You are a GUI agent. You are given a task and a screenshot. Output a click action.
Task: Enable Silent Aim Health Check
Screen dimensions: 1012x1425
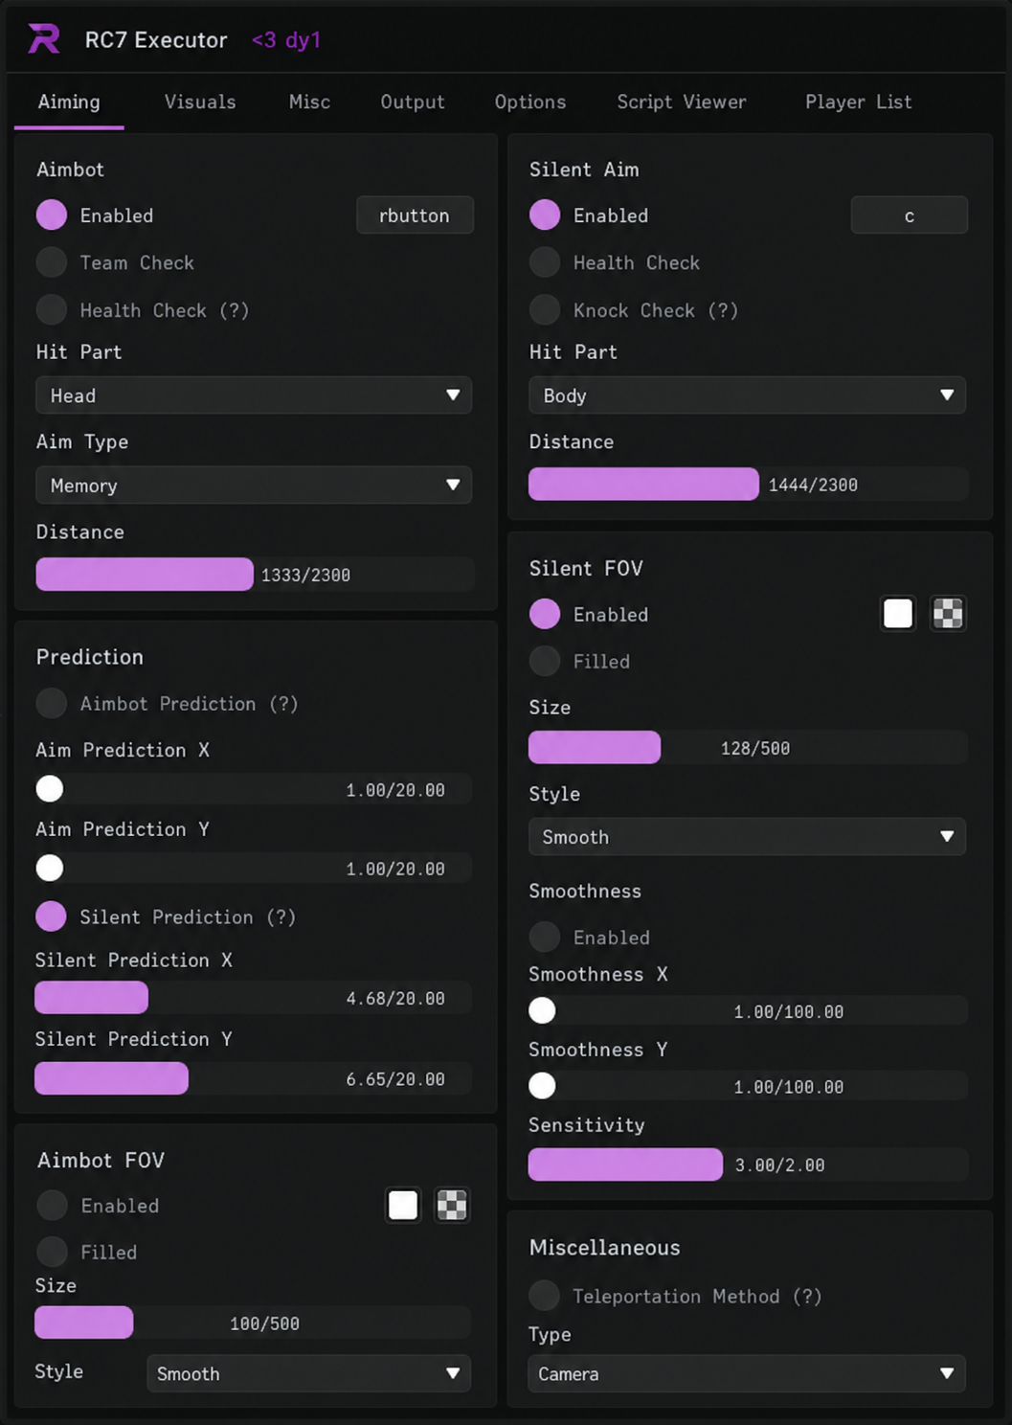pos(545,262)
